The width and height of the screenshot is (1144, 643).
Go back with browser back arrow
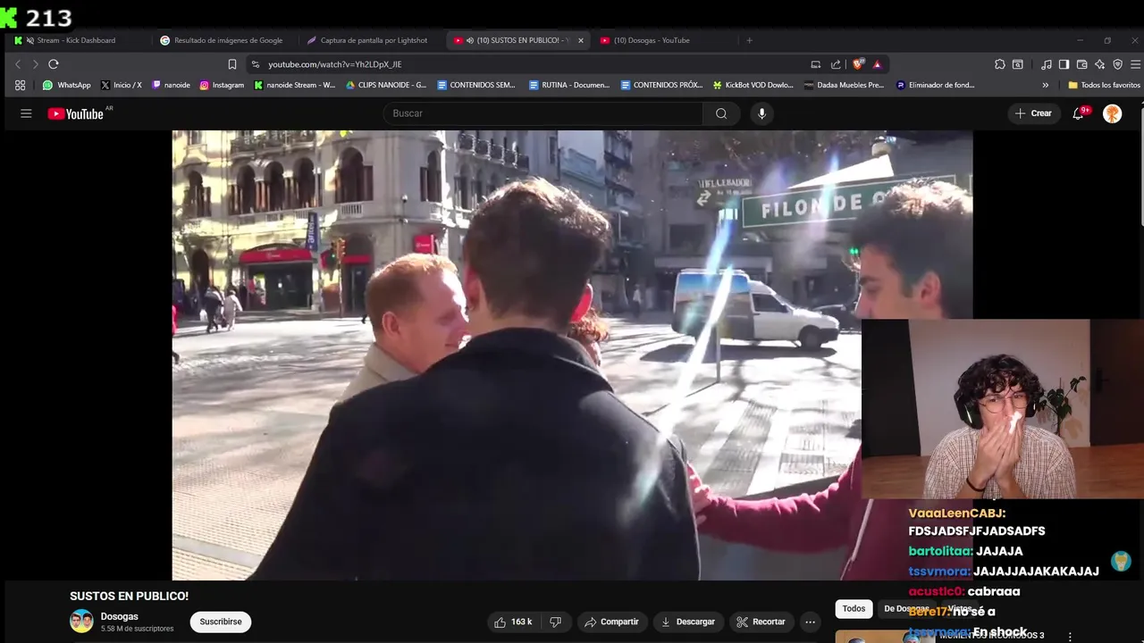[x=17, y=64]
